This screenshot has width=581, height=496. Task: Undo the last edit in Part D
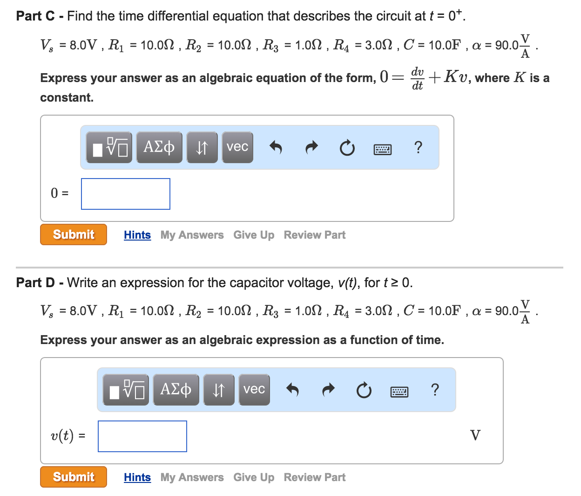pos(293,390)
